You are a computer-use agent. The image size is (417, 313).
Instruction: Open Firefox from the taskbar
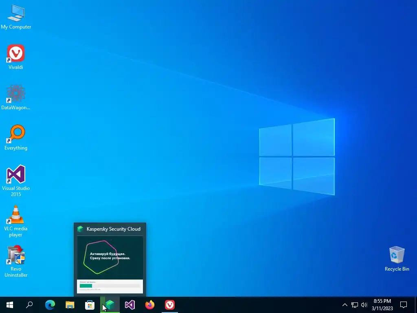tap(150, 305)
